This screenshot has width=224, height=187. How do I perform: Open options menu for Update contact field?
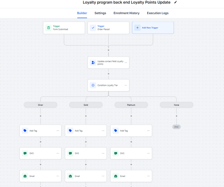click(x=126, y=63)
